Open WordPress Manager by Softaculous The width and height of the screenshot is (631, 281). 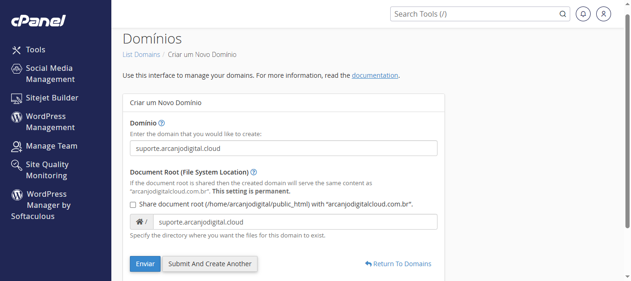click(48, 205)
